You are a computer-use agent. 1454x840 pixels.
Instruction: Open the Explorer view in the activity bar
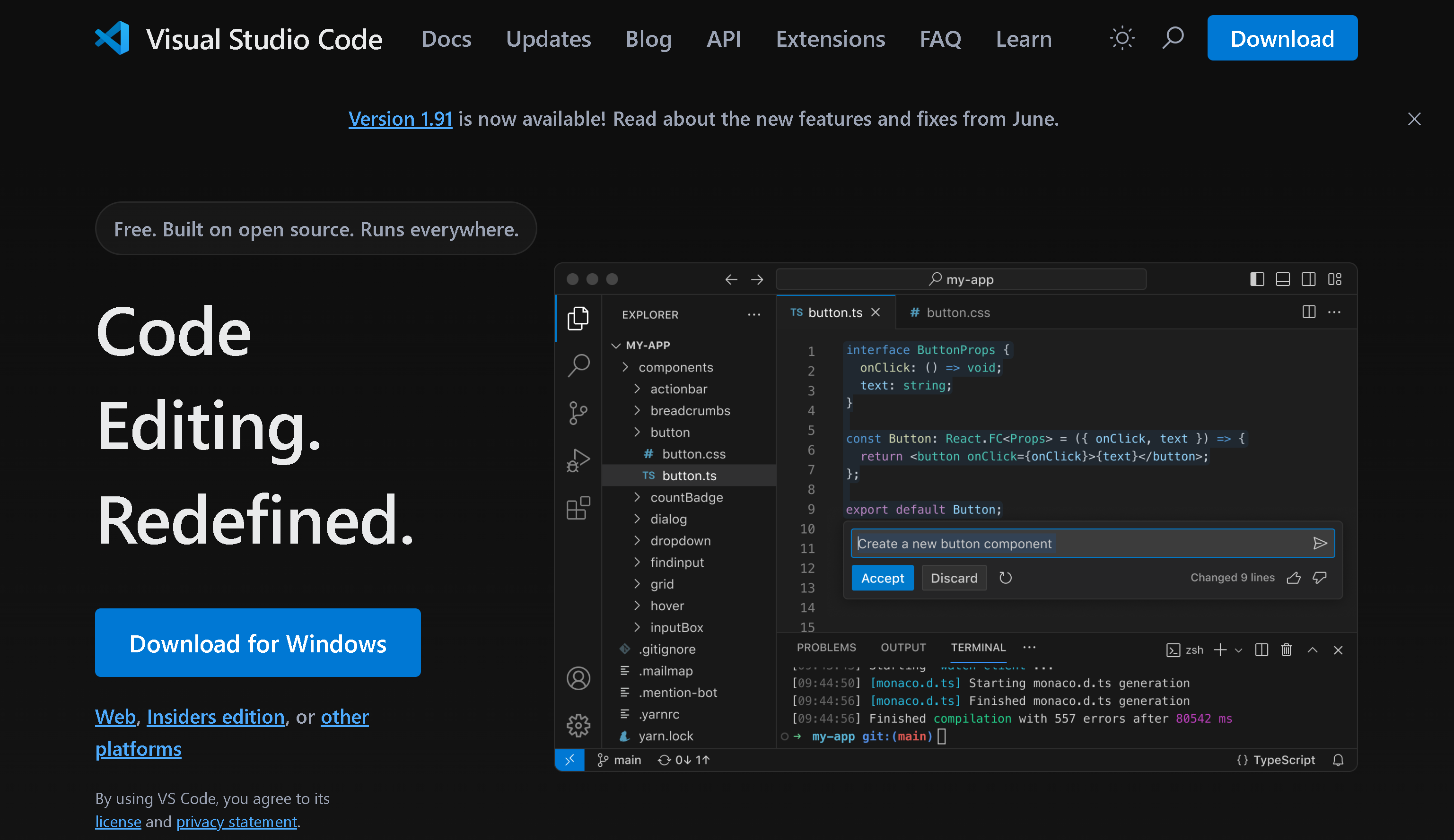click(x=579, y=318)
